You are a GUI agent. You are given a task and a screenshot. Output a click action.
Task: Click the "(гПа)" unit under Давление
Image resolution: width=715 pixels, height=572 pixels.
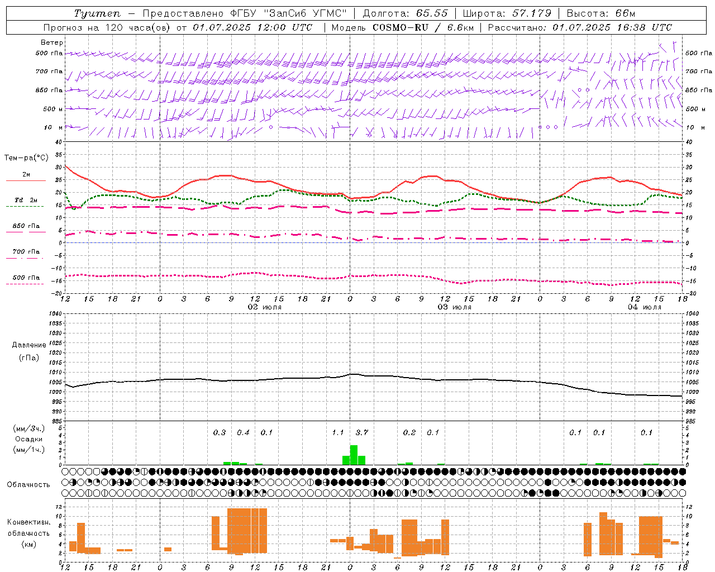(x=29, y=358)
